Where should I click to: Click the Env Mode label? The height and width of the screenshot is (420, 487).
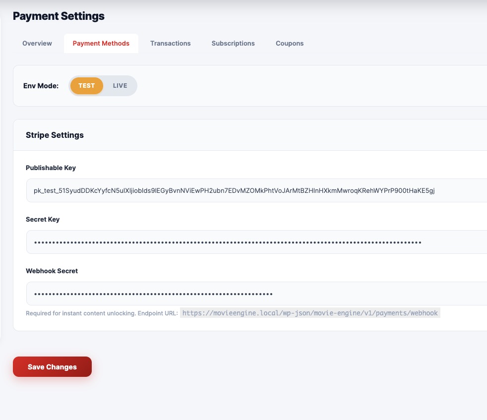pyautogui.click(x=41, y=86)
